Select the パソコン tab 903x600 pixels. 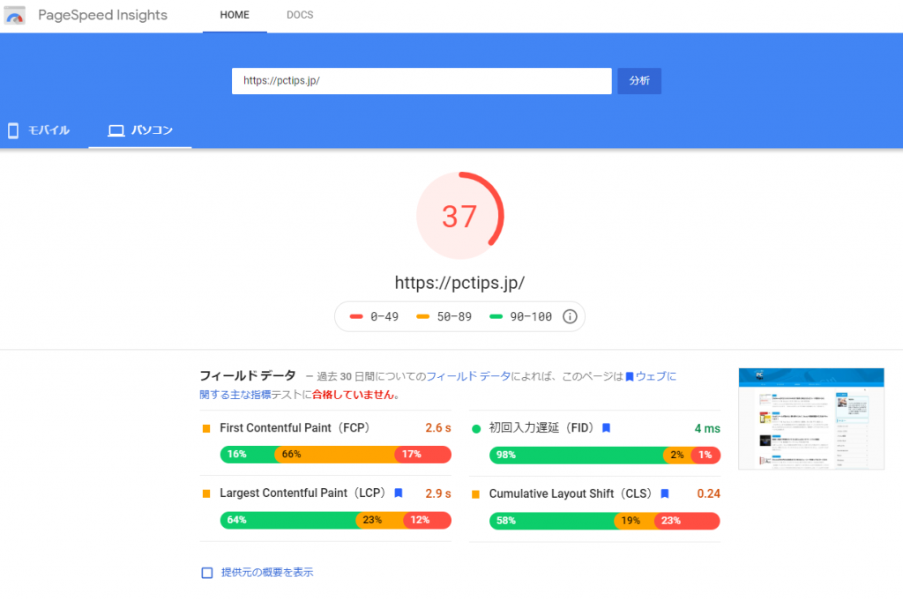[x=140, y=130]
